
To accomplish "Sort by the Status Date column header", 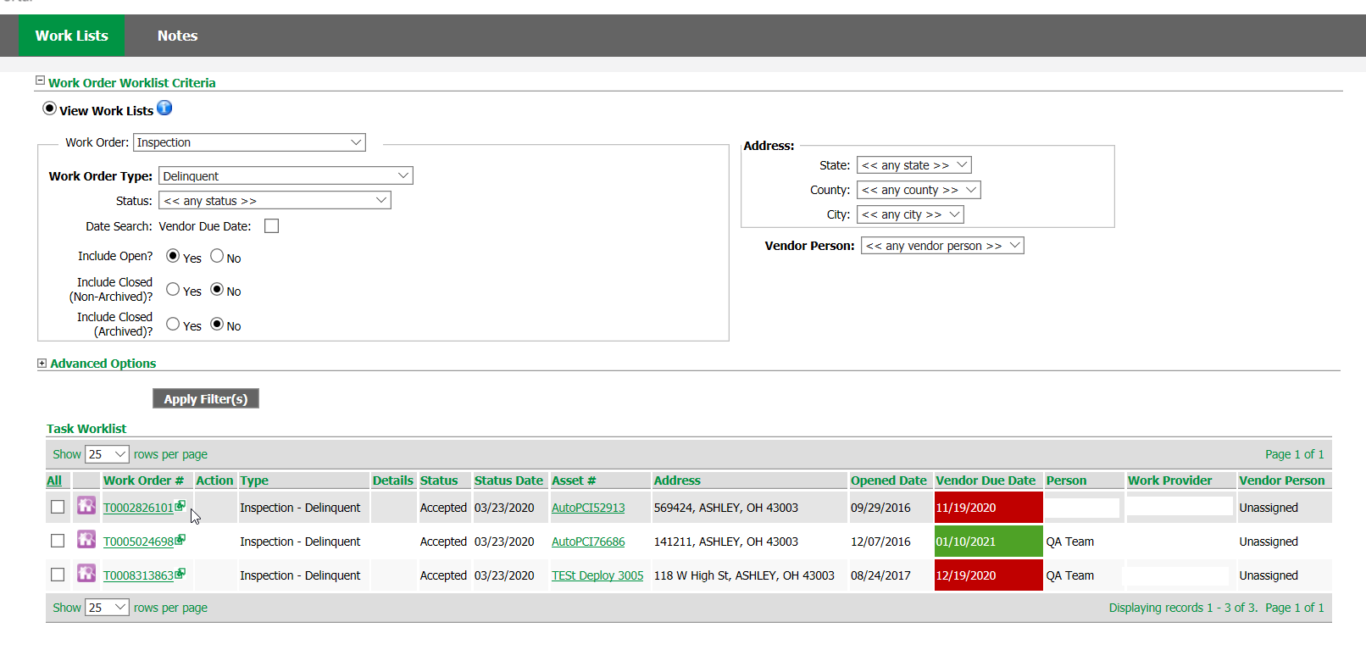I will 508,481.
